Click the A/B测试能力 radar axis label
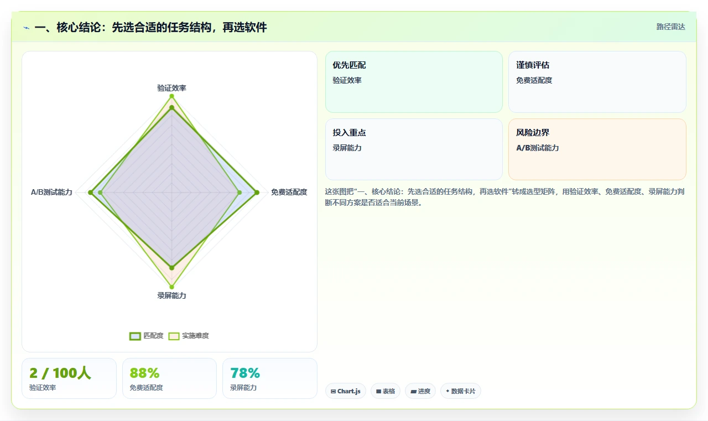 pos(51,192)
